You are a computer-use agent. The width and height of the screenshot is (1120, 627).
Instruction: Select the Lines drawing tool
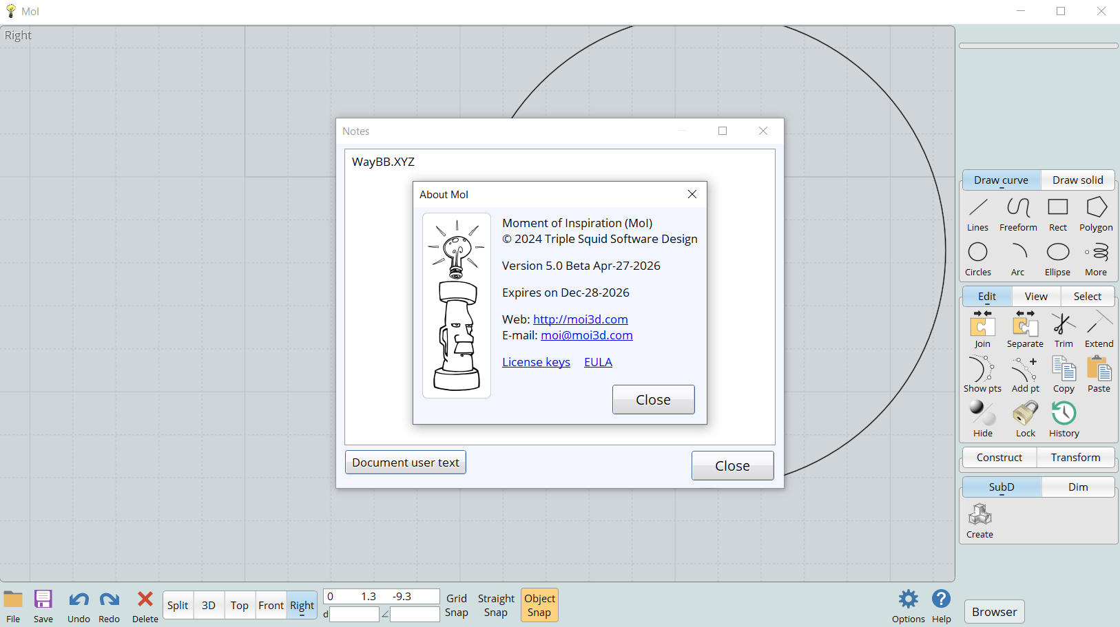point(977,215)
